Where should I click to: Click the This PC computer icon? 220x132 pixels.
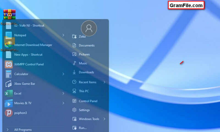point(74,91)
